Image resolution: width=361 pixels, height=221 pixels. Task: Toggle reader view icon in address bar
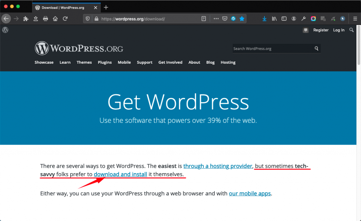(204, 19)
